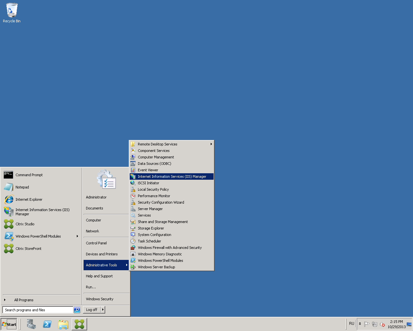Click the Search programs and files field
Image resolution: width=413 pixels, height=331 pixels.
38,310
